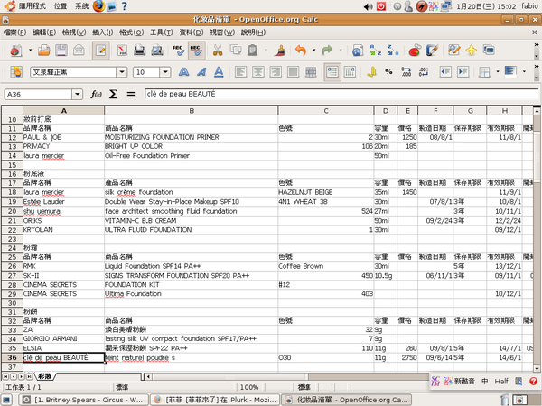Open the Navigator star icon
The image size is (542, 406).
[472, 51]
